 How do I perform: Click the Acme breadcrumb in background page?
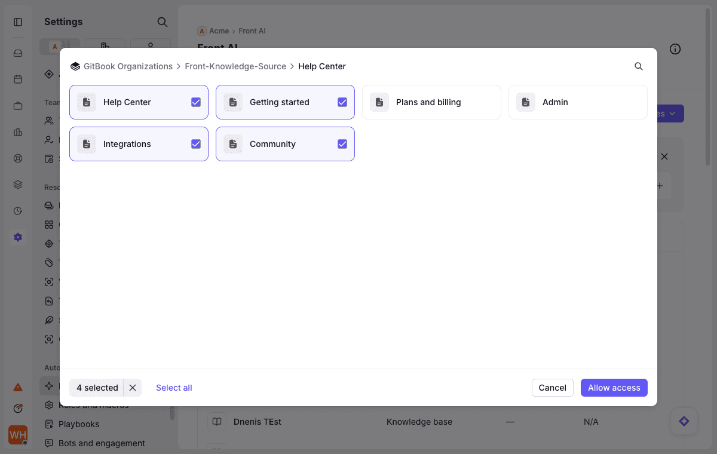click(219, 31)
